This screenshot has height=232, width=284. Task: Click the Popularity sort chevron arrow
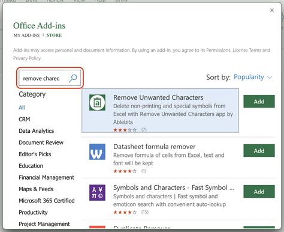point(270,78)
